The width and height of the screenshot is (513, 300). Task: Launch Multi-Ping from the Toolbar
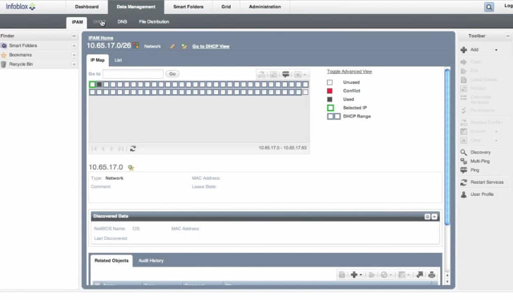pos(475,161)
